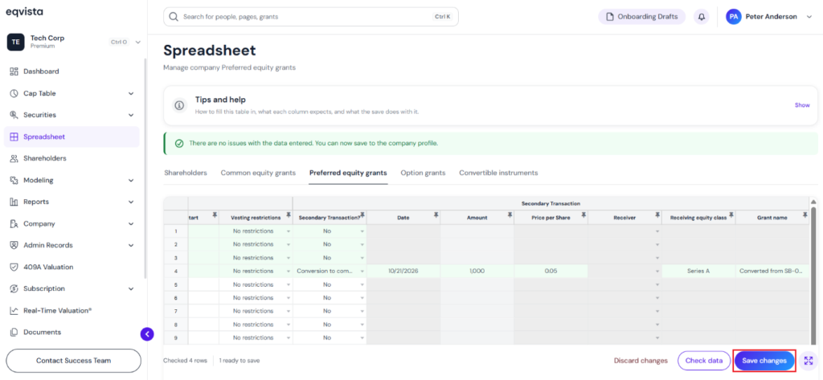Screen dimensions: 823x380
Task: Open Peter Anderson account dropdown
Action: 809,17
